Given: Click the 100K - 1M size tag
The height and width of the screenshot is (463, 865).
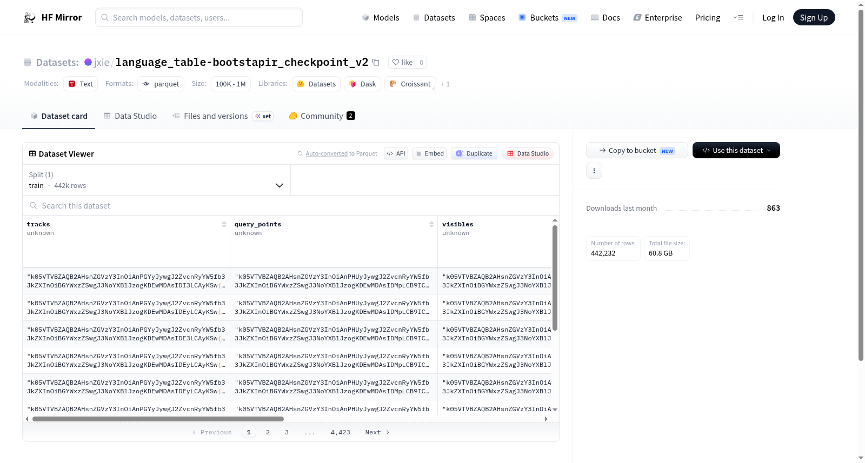Looking at the screenshot, I should click(x=230, y=84).
